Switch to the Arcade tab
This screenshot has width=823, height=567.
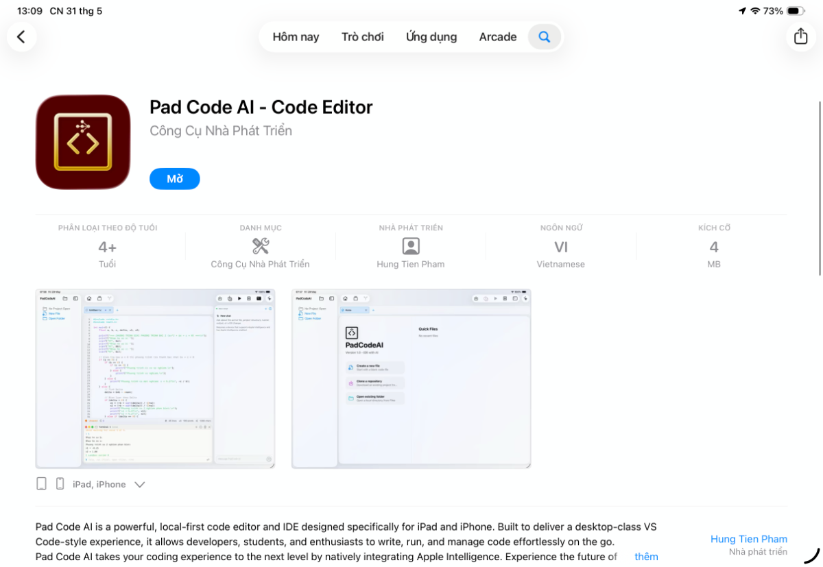(x=497, y=37)
